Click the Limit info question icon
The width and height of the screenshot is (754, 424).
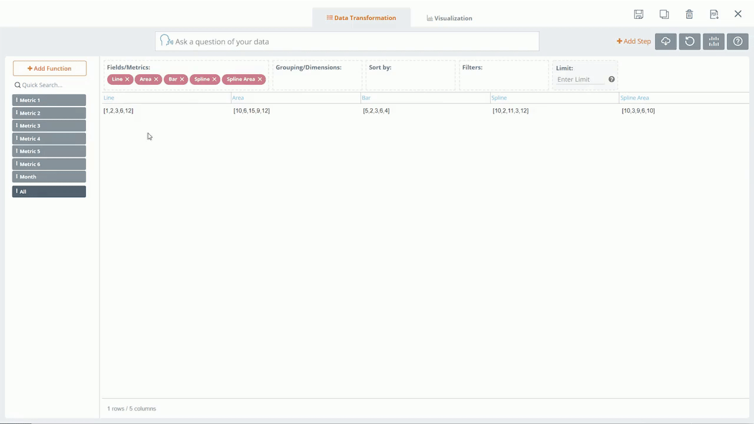611,79
